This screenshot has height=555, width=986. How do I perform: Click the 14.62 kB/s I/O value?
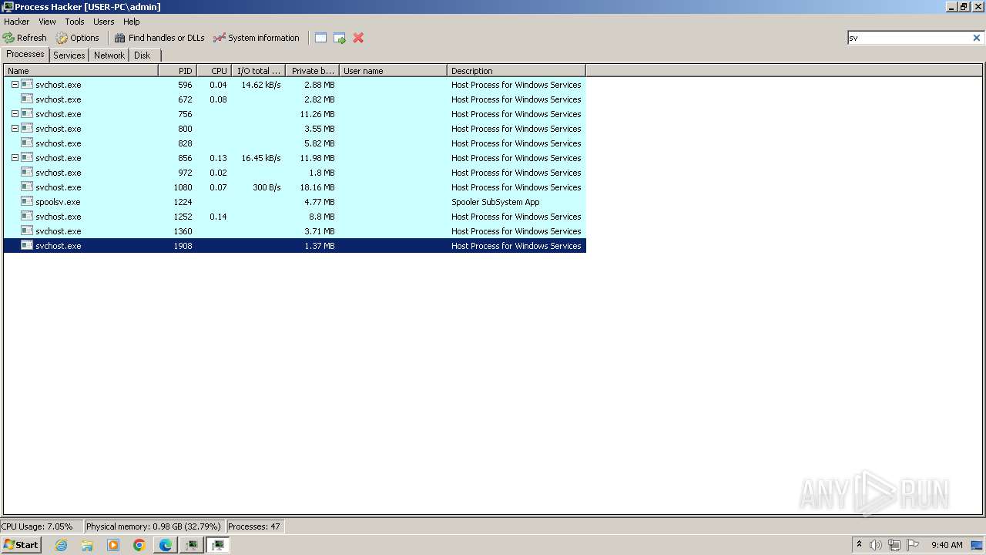click(261, 85)
